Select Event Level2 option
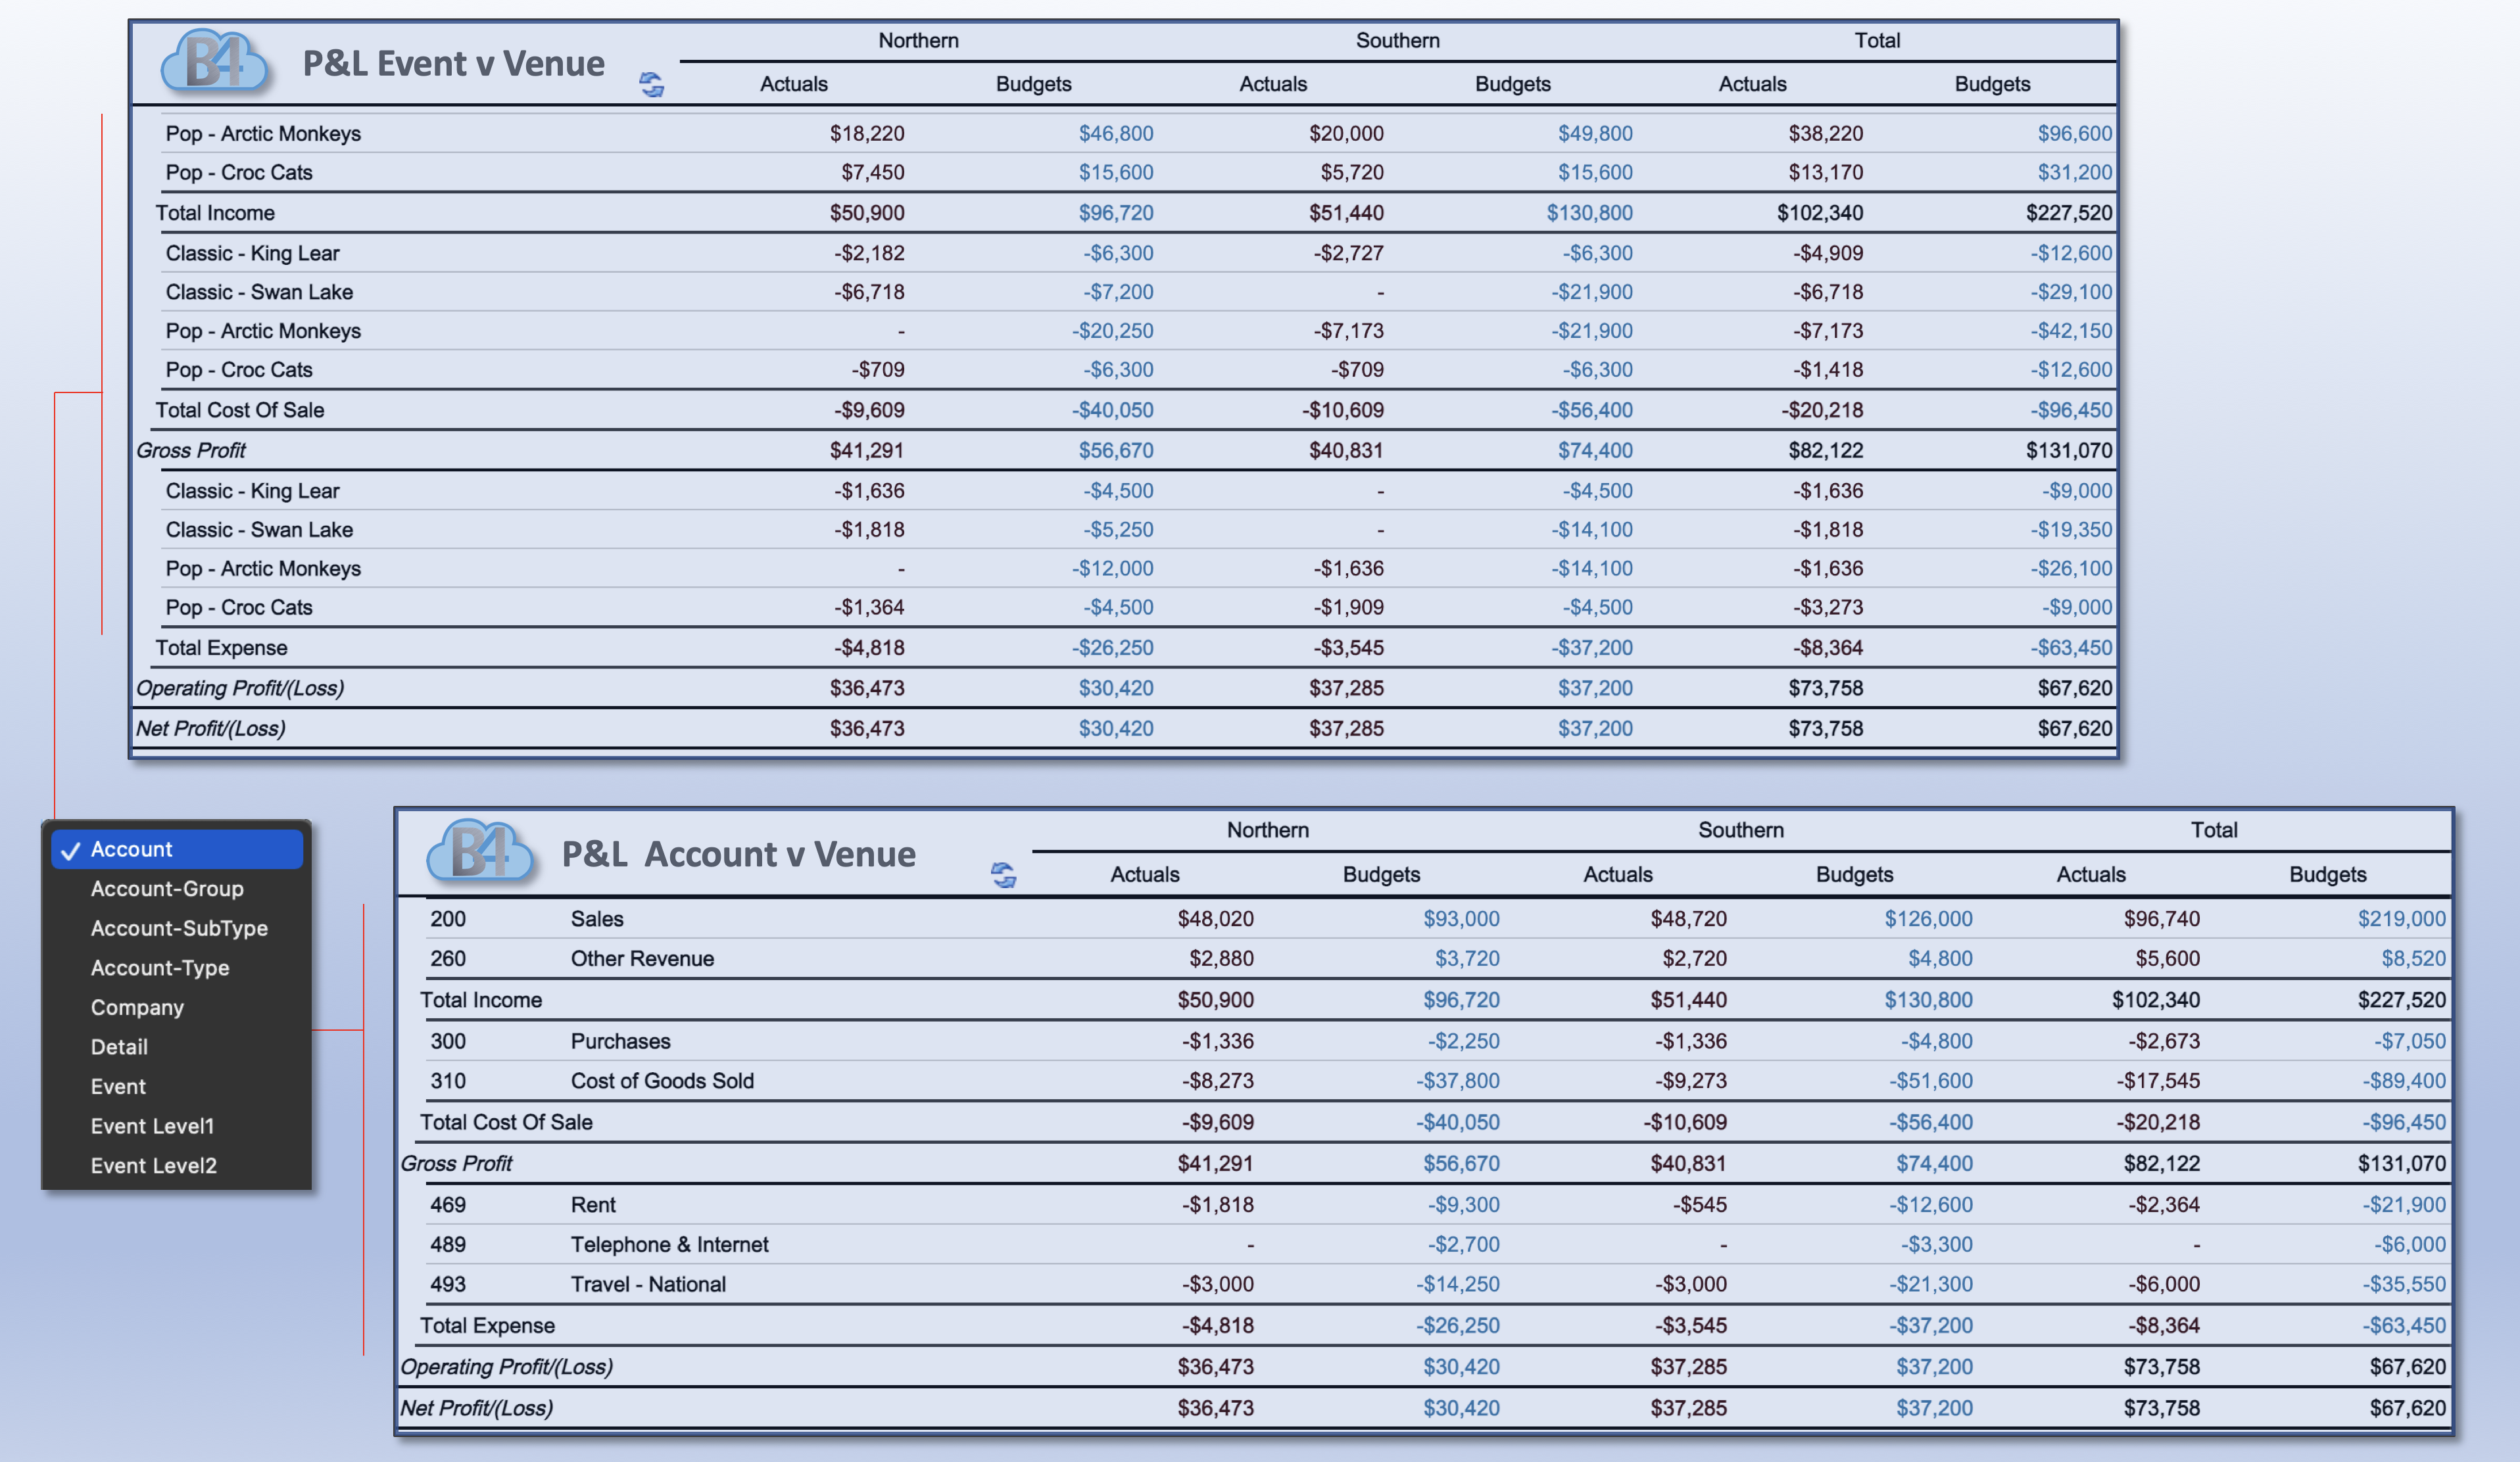Screen dimensions: 2520x1462 click(x=153, y=1166)
